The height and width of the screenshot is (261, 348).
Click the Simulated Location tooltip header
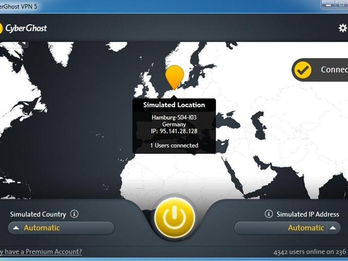[174, 105]
